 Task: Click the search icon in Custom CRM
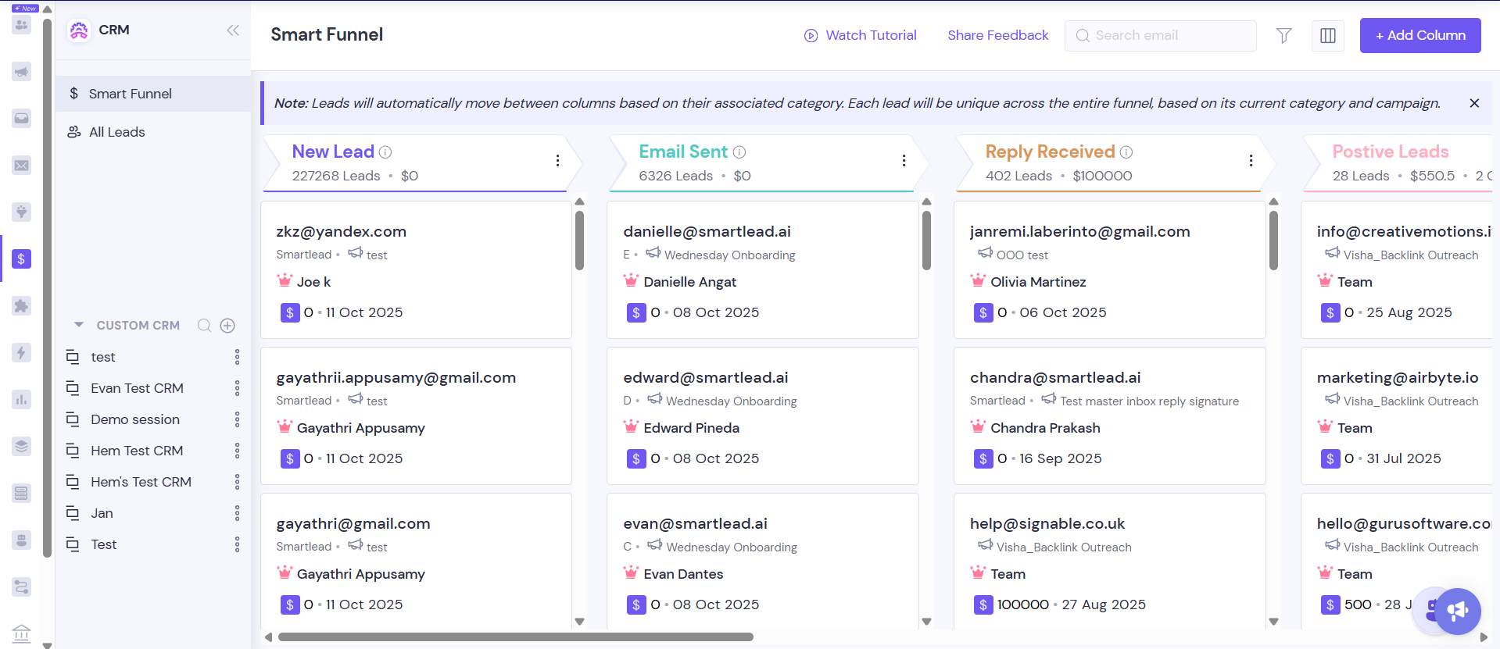(204, 326)
